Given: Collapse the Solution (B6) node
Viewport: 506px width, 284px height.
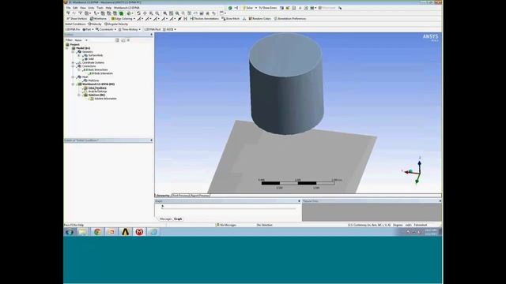Looking at the screenshot, I should (x=79, y=95).
